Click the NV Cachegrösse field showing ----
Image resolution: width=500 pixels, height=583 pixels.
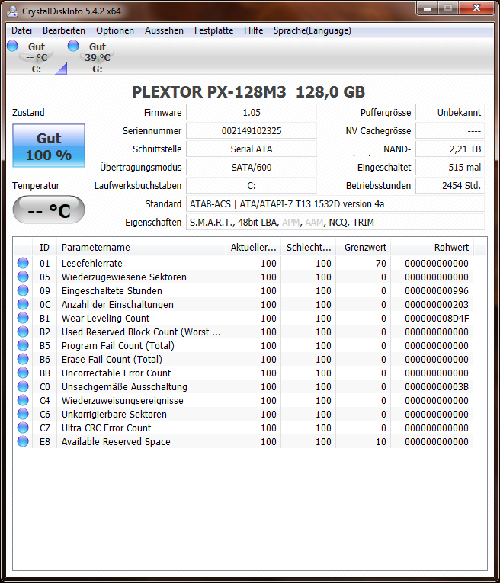coord(450,130)
